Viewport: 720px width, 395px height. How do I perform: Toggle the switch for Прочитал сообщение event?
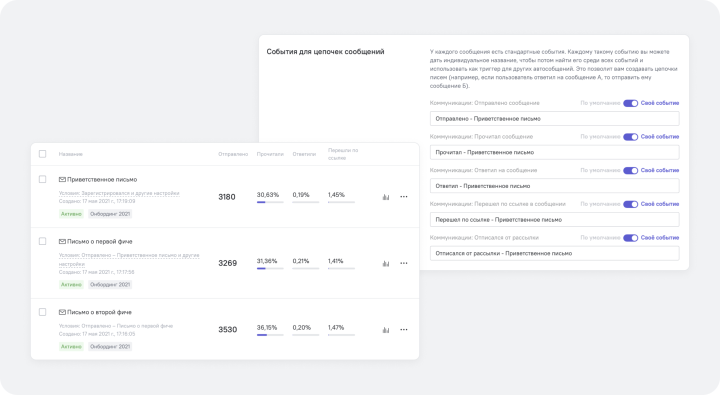pos(630,136)
